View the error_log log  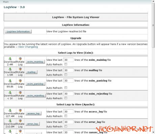coord(32,124)
